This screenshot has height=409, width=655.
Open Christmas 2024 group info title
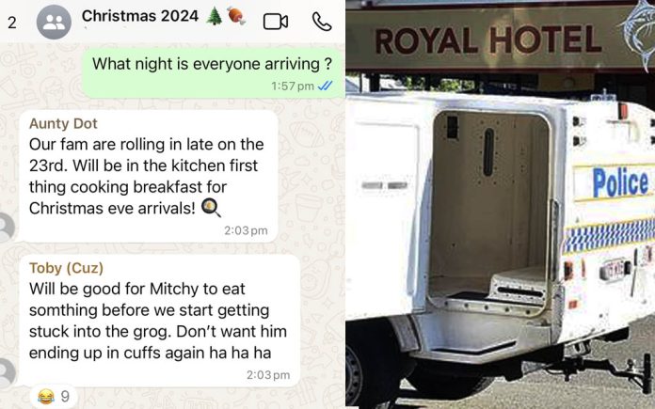pos(140,16)
